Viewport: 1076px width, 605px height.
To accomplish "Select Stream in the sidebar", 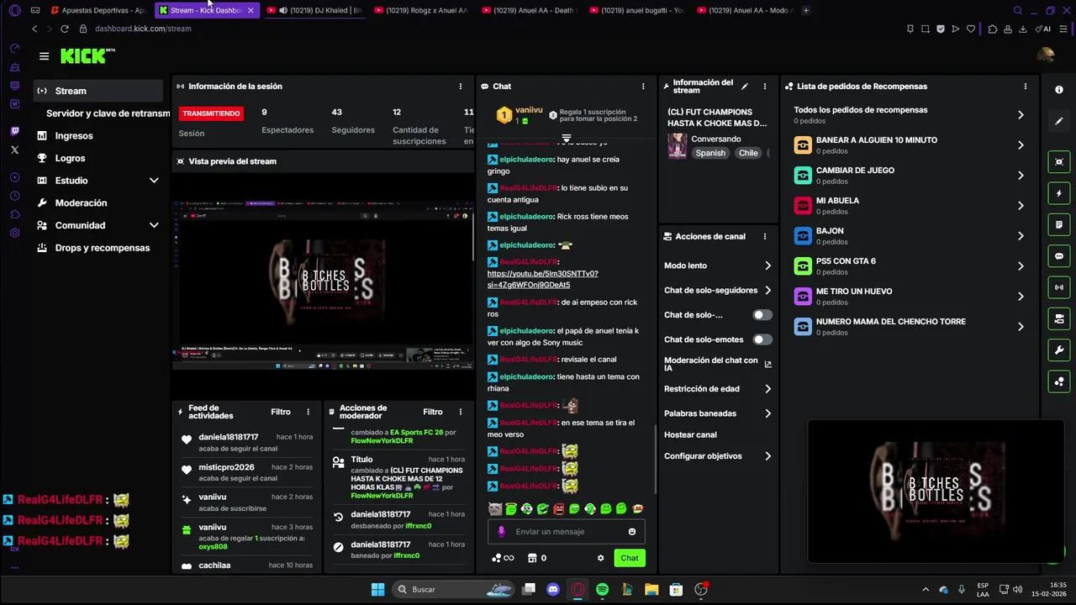I will (98, 91).
